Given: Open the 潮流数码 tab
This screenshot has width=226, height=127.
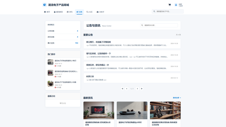Looking at the screenshot, I should coord(58,12).
